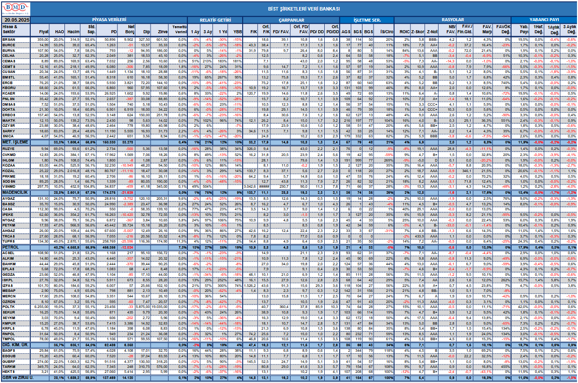Select the Fiyat cell in the KCAER row

point(41,94)
